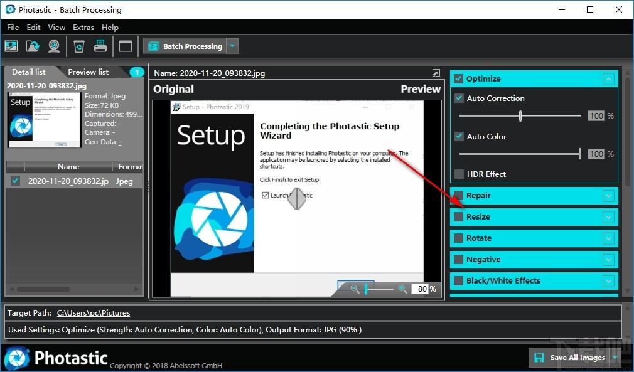Open the Batch Processing mode dropdown arrow
The height and width of the screenshot is (372, 634).
point(232,46)
